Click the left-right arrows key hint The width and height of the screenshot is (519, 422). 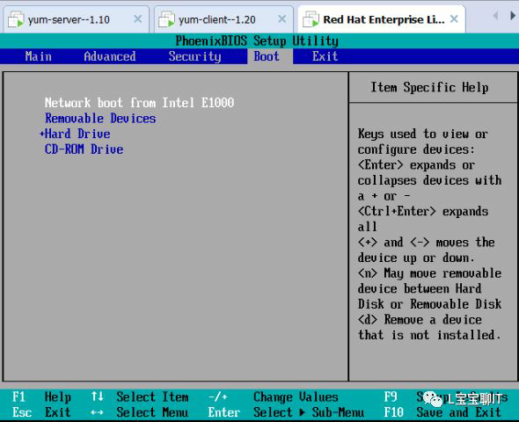click(97, 412)
